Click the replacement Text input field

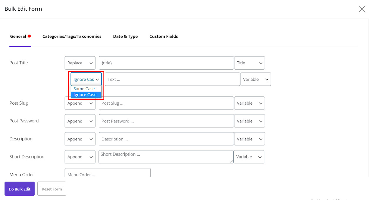tap(172, 79)
